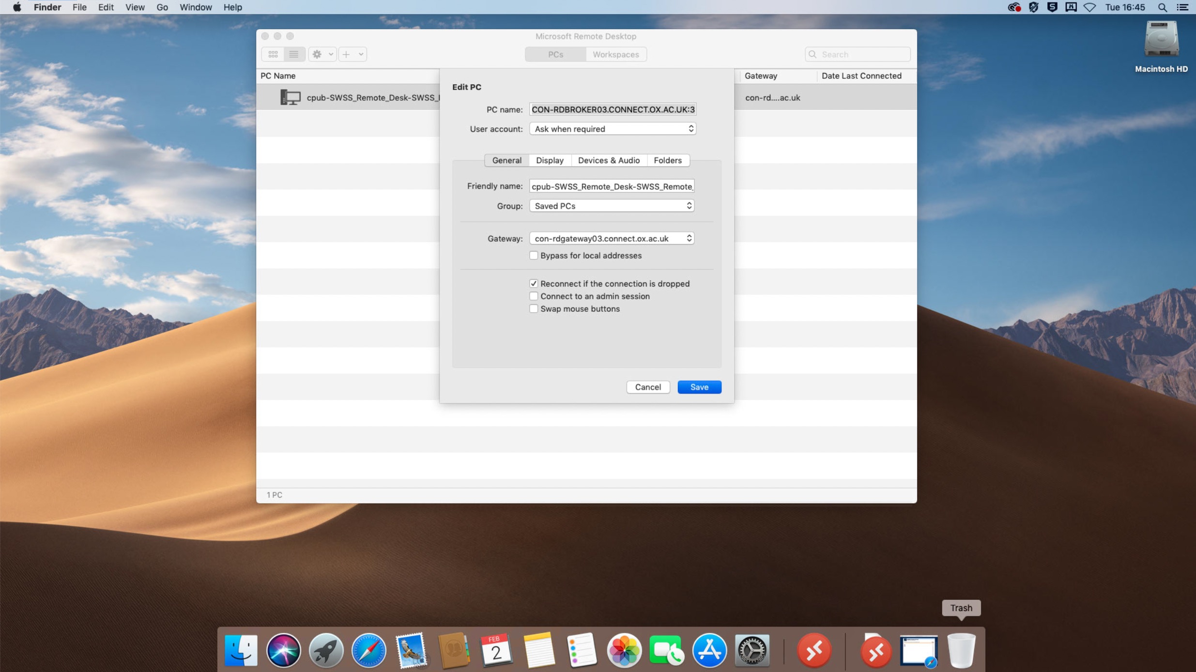Click the con-rd....ac.uk gateway cell
Image resolution: width=1196 pixels, height=672 pixels.
click(x=772, y=97)
